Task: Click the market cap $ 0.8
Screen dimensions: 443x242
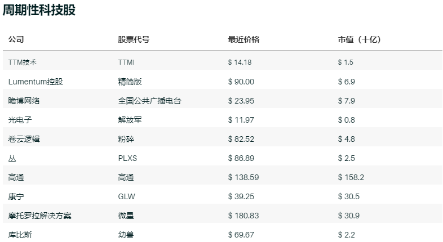Action: [347, 120]
